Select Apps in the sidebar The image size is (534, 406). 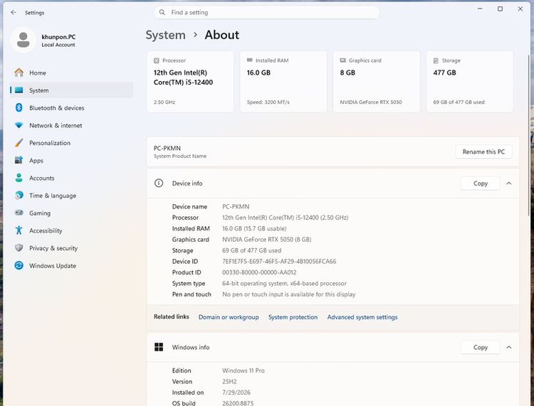pyautogui.click(x=71, y=160)
